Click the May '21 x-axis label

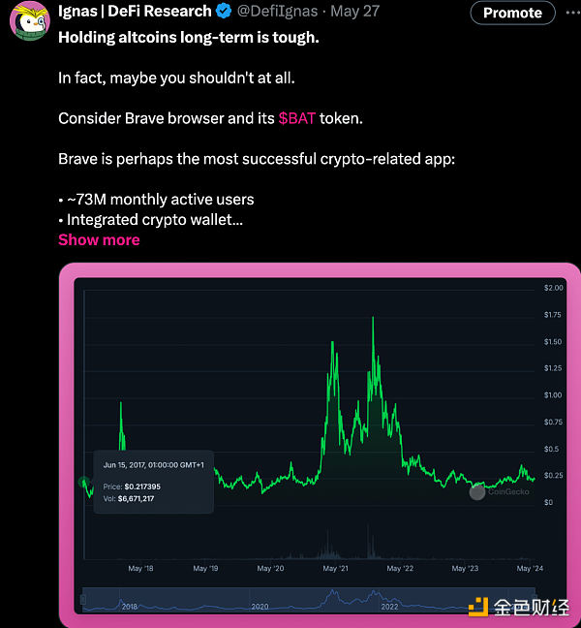coord(335,569)
